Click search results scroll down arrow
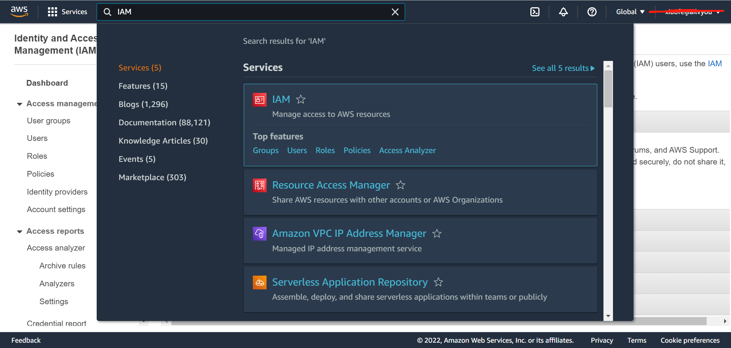 [x=608, y=316]
